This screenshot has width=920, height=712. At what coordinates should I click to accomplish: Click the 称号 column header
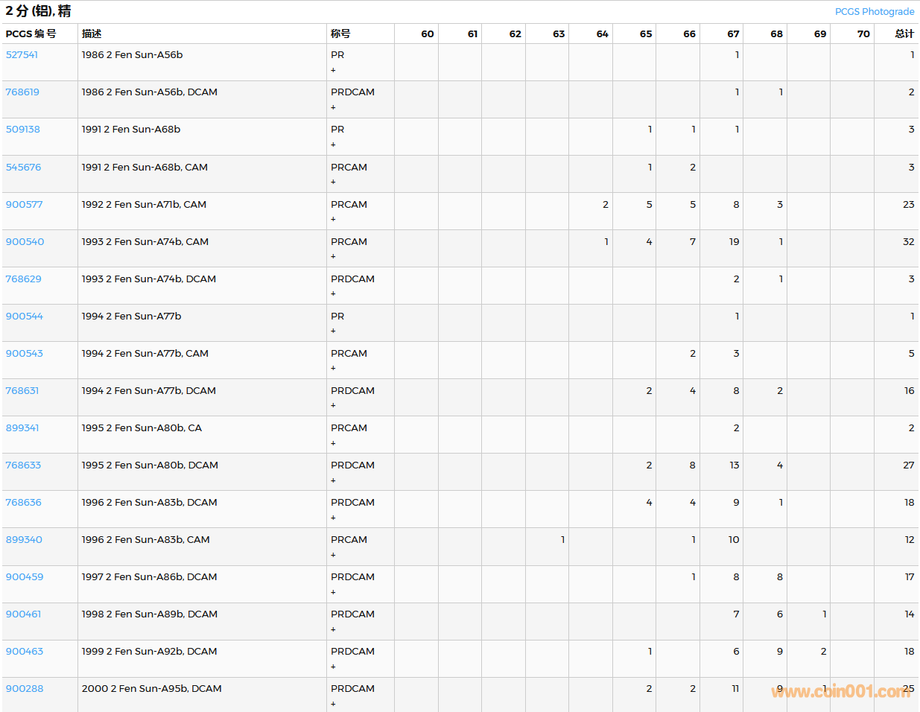[340, 34]
